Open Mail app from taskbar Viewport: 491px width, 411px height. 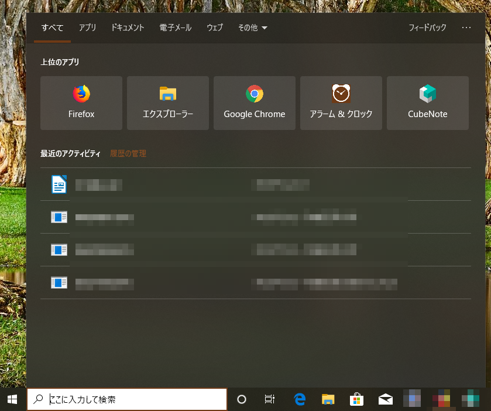click(386, 399)
